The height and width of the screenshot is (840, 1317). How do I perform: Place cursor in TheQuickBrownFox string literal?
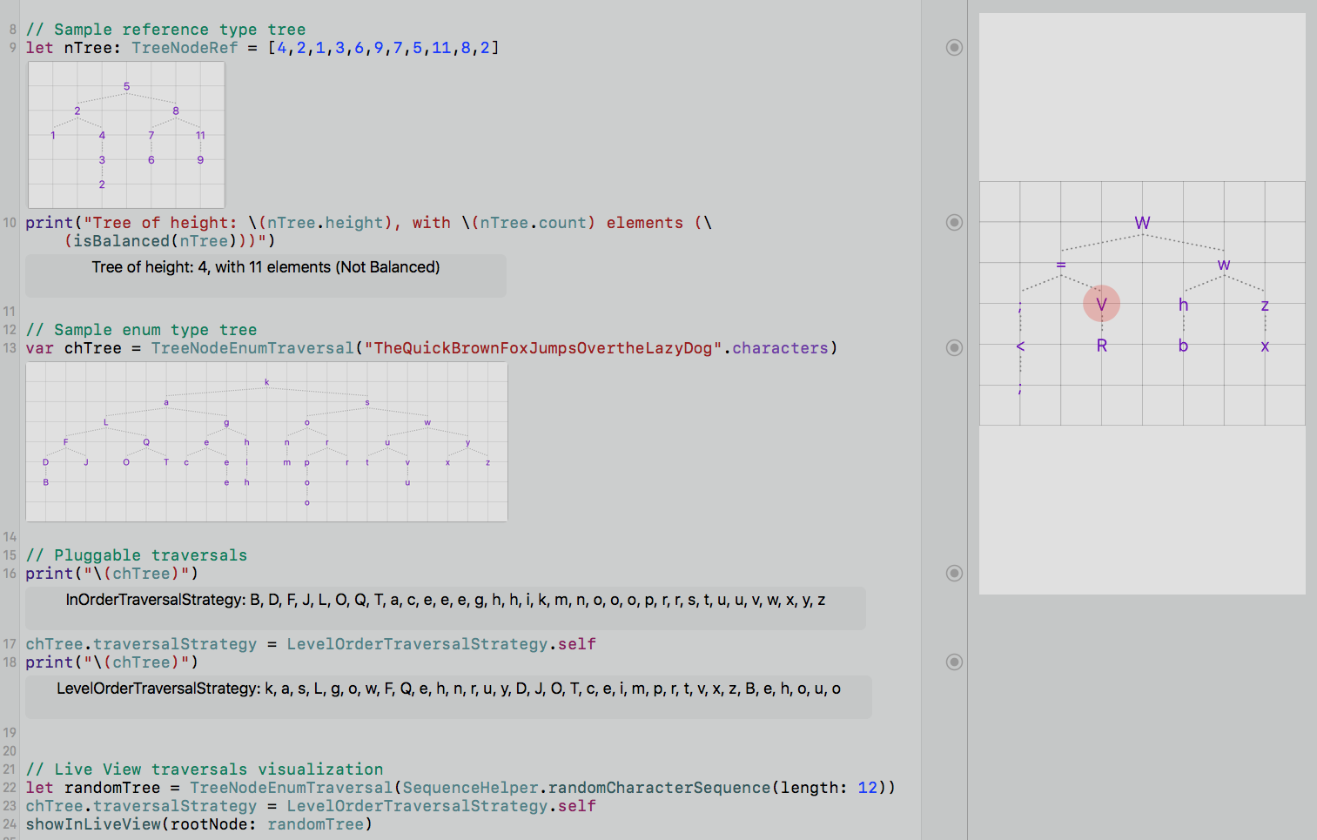tap(543, 348)
